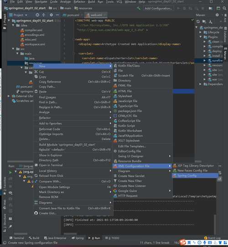Select Create Gist
The image size is (228, 247).
73,213
